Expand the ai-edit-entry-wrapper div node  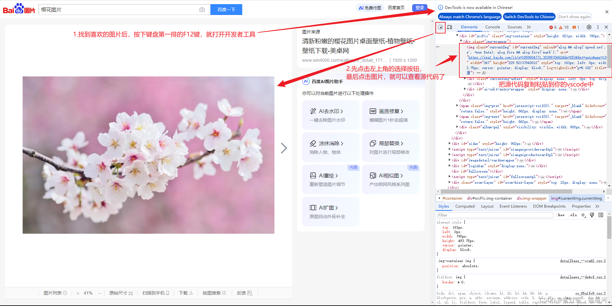pyautogui.click(x=465, y=89)
